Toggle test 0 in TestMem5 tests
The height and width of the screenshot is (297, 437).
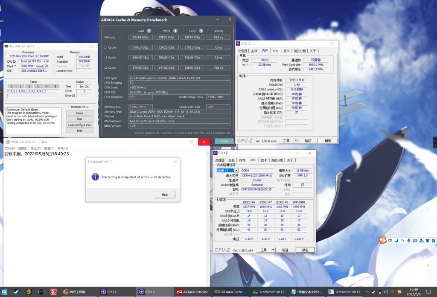click(12, 87)
